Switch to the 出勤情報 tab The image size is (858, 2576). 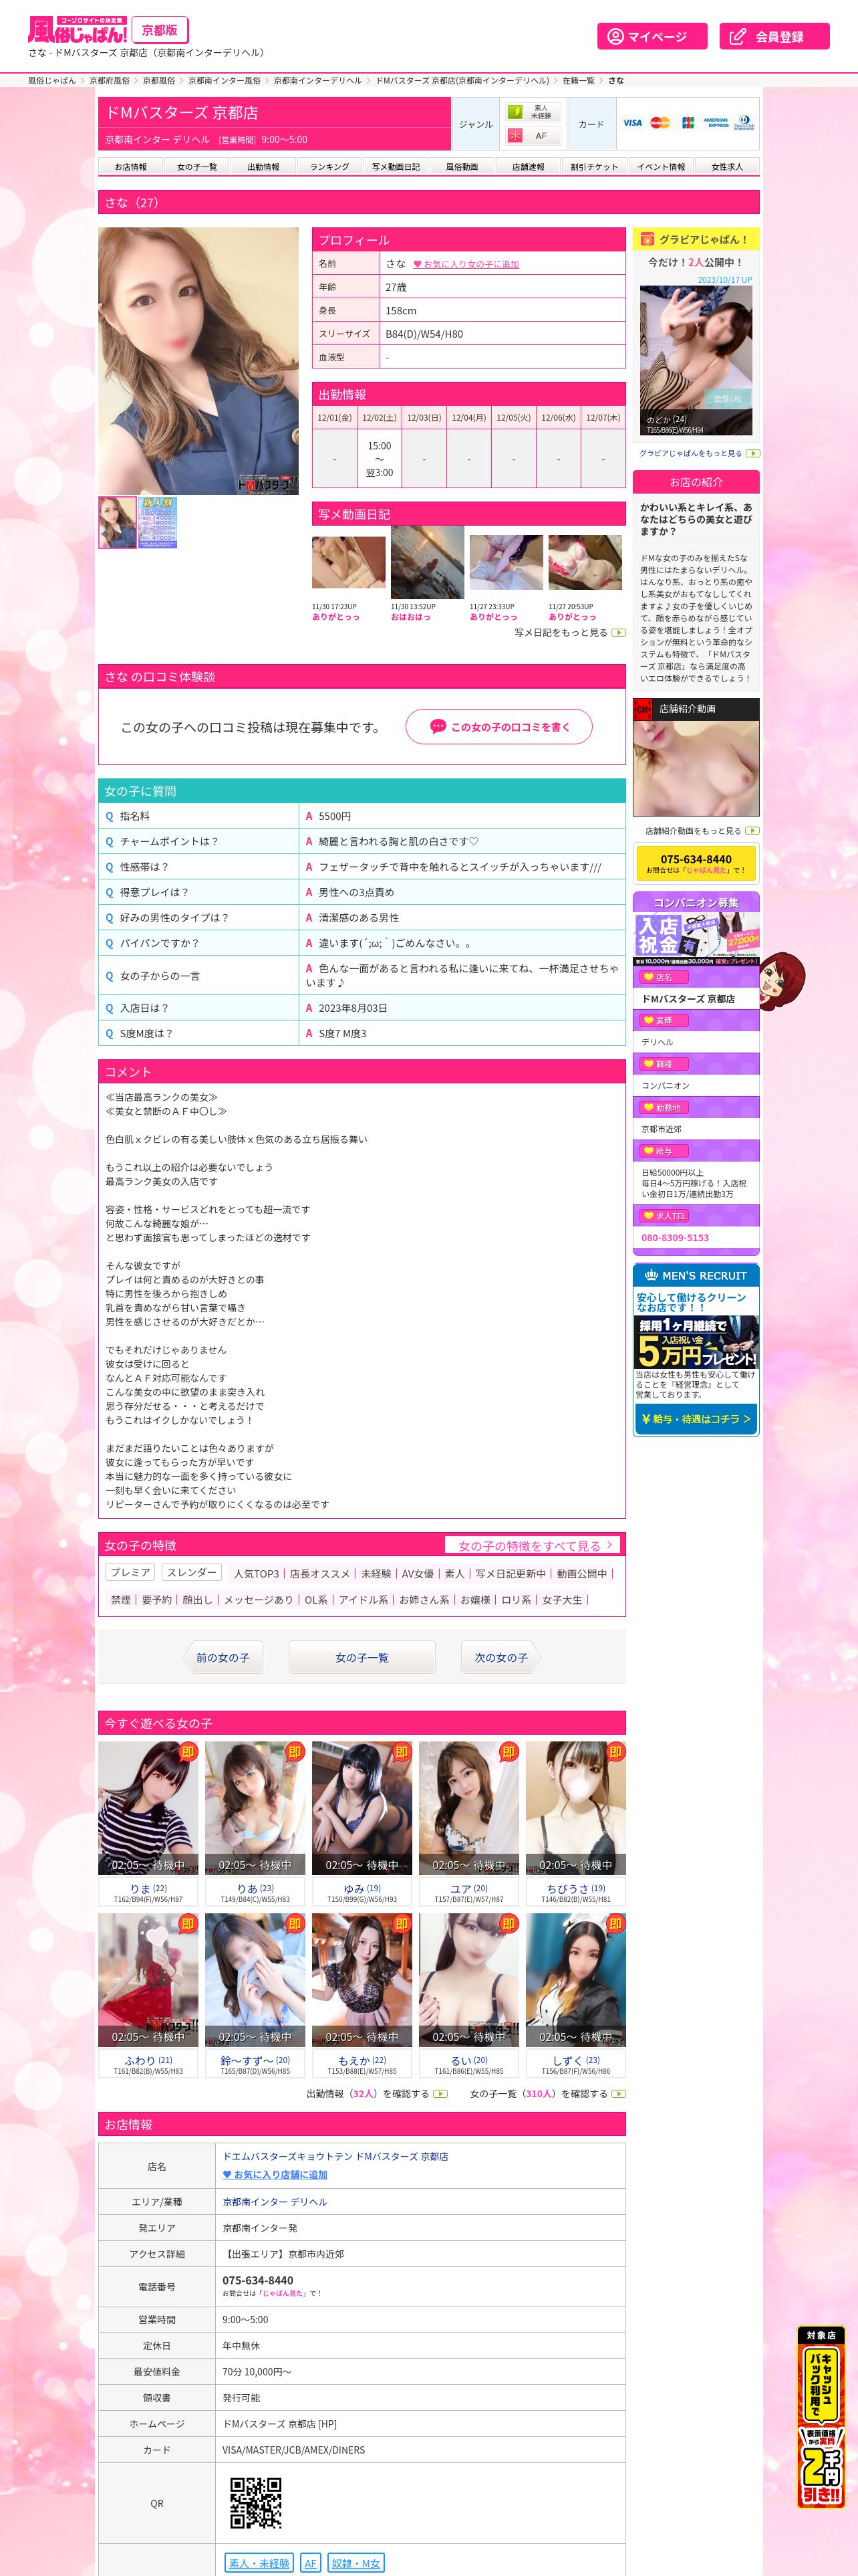(263, 167)
